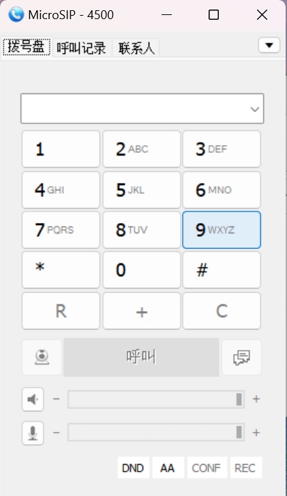This screenshot has height=496, width=287.
Task: Increase microphone level with plus sign
Action: coord(256,433)
